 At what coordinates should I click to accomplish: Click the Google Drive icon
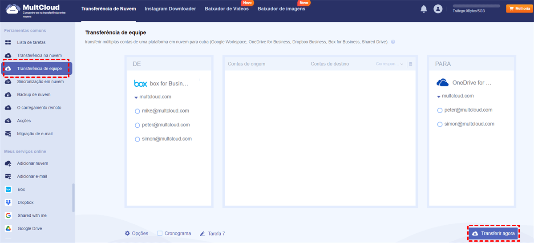tap(8, 228)
